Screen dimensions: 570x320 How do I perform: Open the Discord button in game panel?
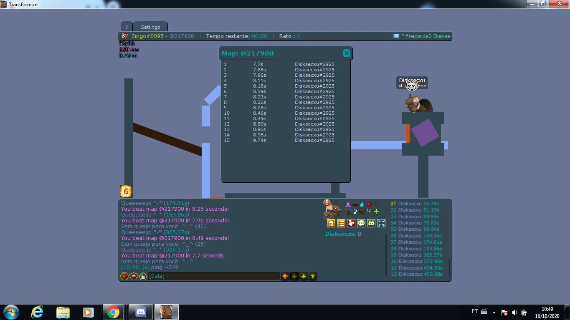(x=371, y=223)
